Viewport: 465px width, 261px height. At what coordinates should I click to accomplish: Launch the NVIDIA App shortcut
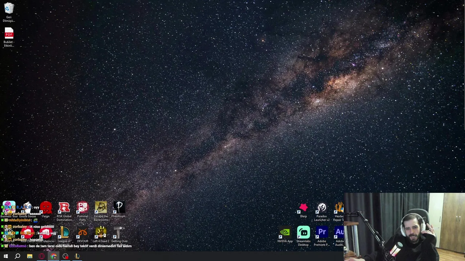click(x=285, y=235)
